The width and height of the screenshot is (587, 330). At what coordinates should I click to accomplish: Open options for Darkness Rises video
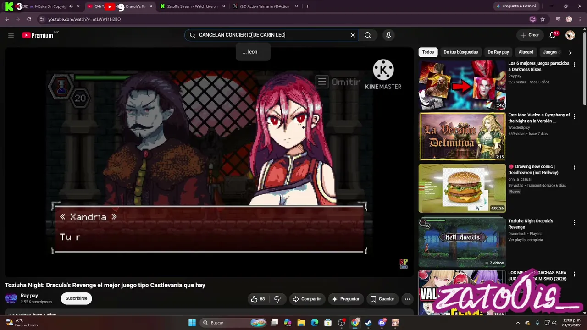point(574,65)
